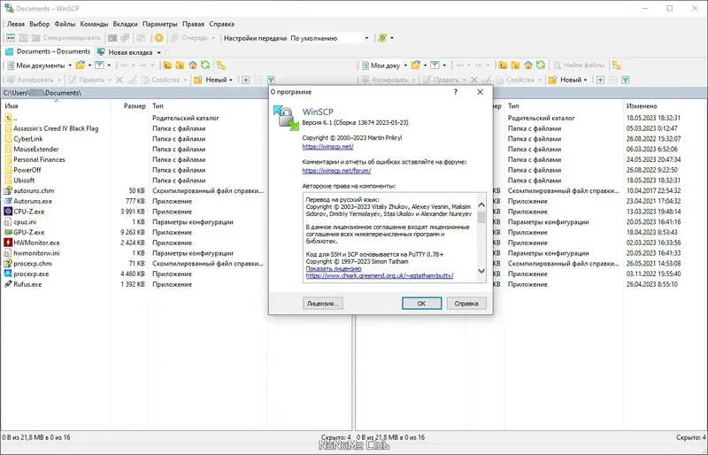
Task: Open the 'Левая' menu
Action: click(x=16, y=24)
